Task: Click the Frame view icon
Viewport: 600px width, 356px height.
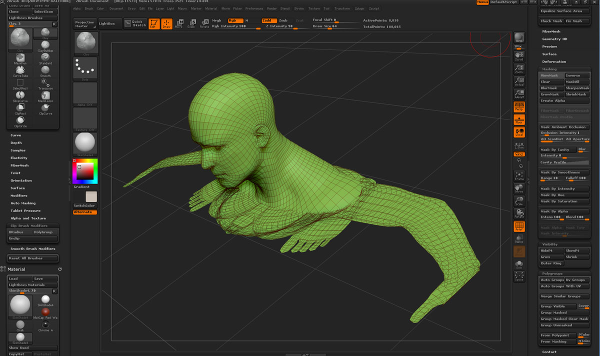Action: [x=519, y=176]
